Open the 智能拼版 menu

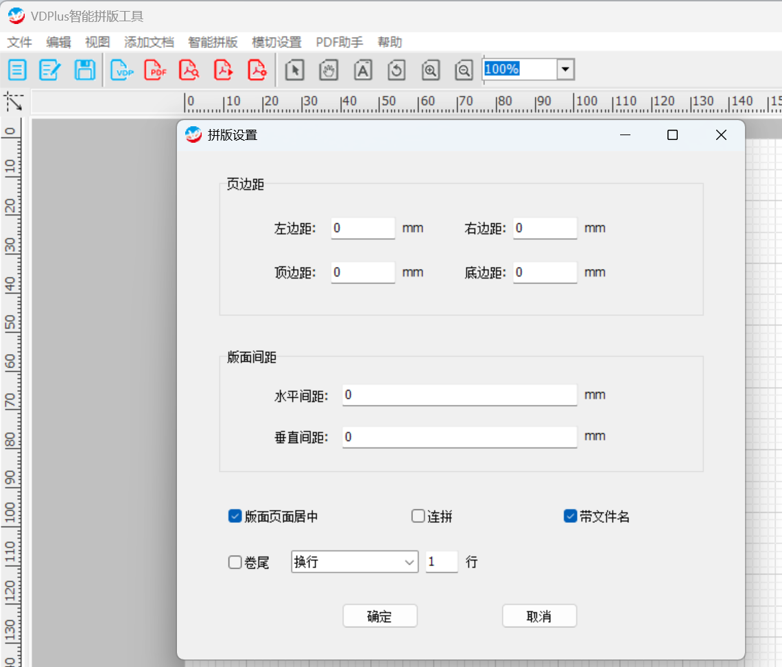213,43
